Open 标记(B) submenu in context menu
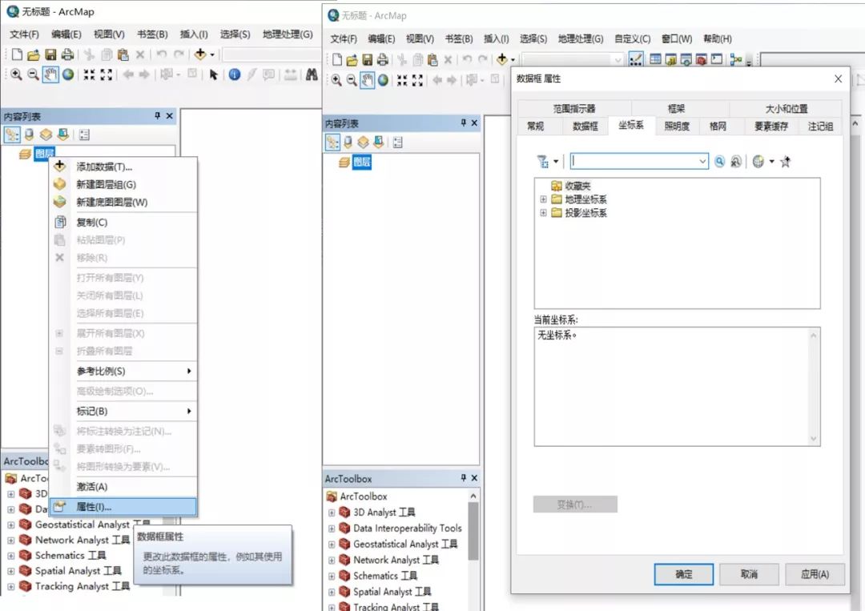Image resolution: width=865 pixels, height=611 pixels. point(123,412)
